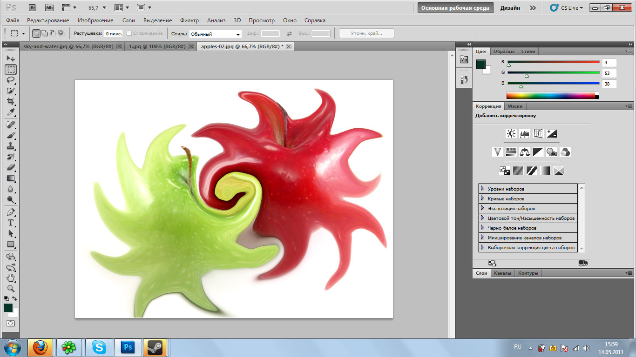The height and width of the screenshot is (357, 636).
Task: Expand Уровни наборов presets
Action: pyautogui.click(x=482, y=189)
